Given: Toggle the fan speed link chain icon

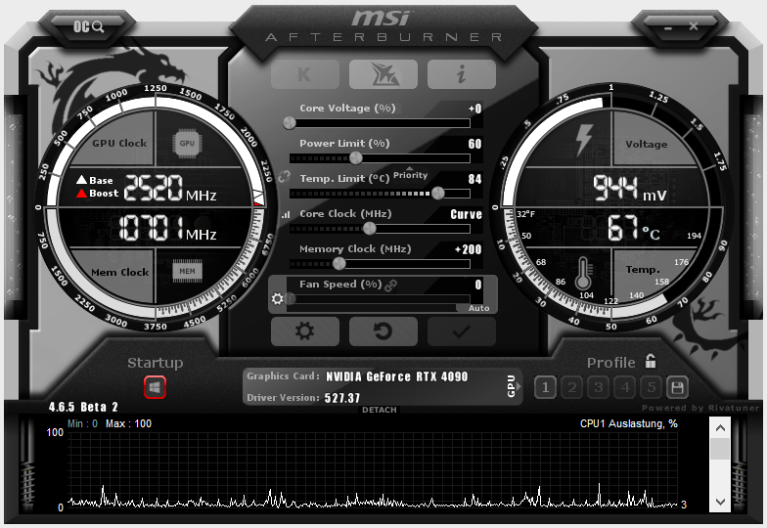Looking at the screenshot, I should click(391, 286).
